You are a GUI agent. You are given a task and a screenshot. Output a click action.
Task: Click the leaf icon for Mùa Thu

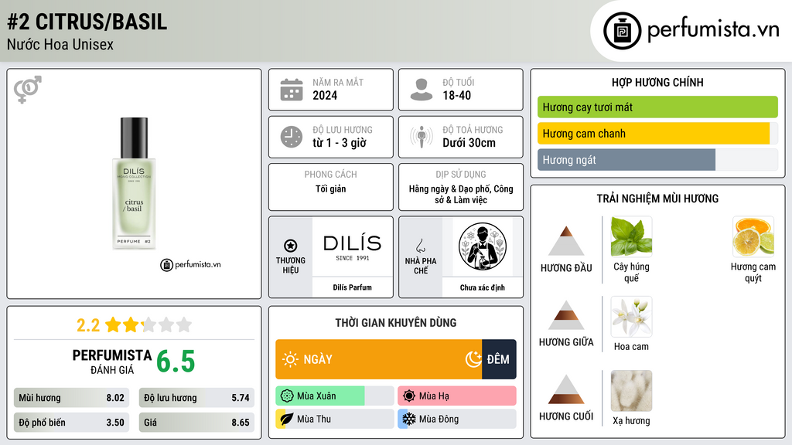pyautogui.click(x=286, y=419)
